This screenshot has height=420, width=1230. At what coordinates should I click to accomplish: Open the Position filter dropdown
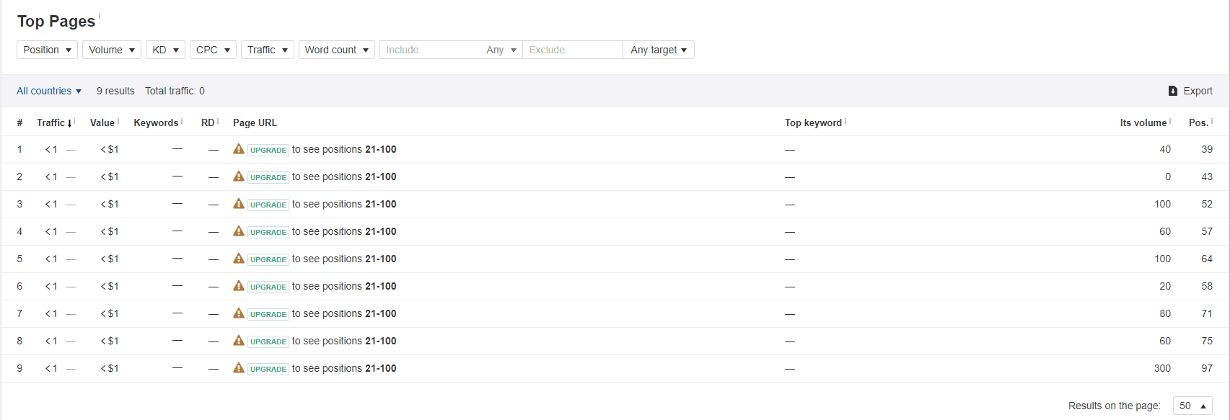pyautogui.click(x=47, y=50)
